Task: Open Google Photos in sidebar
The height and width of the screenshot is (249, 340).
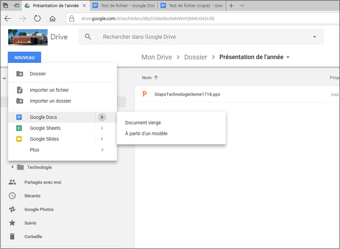Action: click(x=39, y=209)
